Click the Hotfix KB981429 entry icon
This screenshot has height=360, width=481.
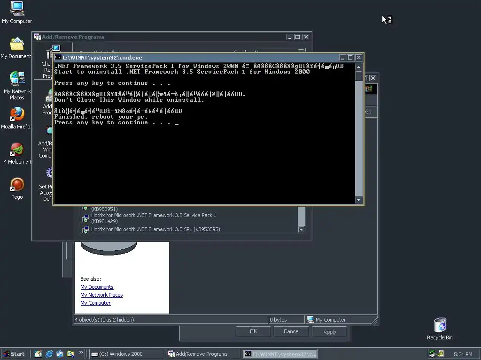pyautogui.click(x=85, y=218)
